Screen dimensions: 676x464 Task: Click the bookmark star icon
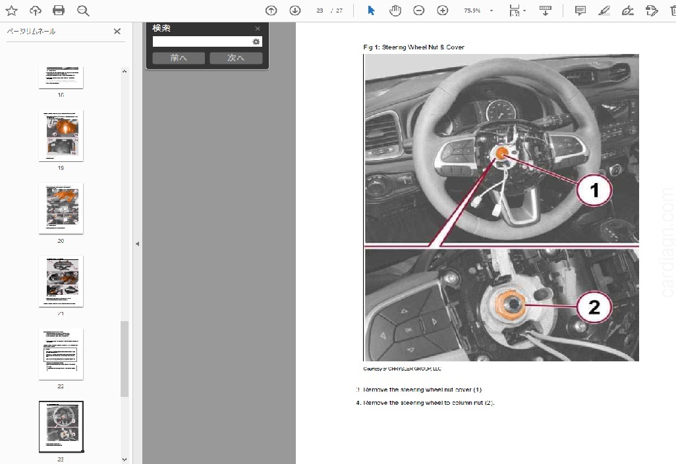click(x=12, y=11)
